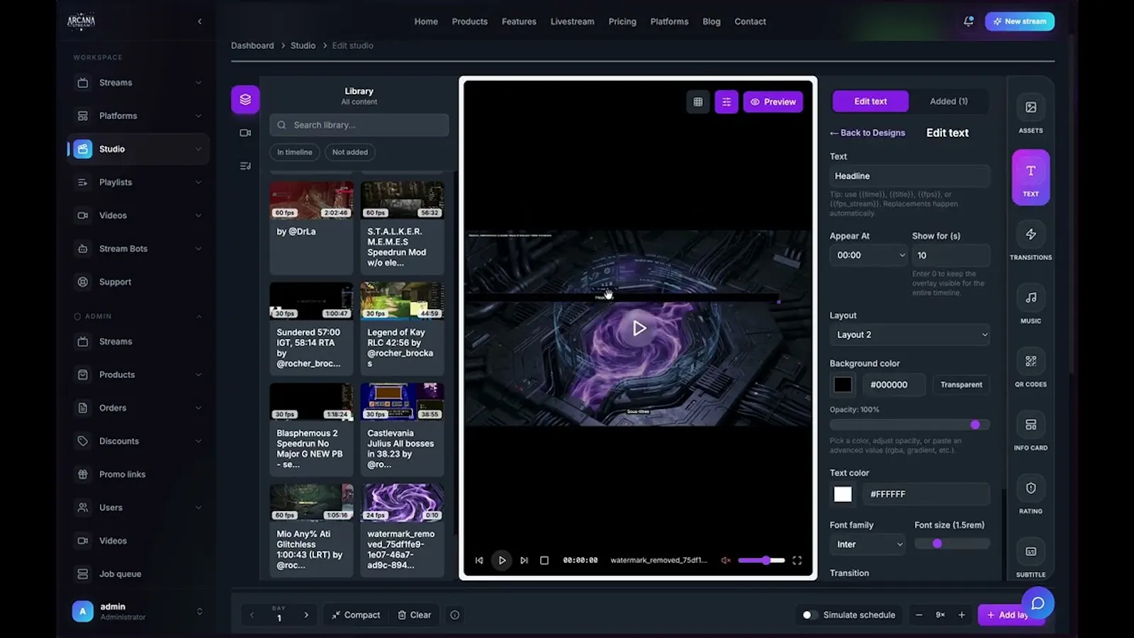Click the play button in player controls
This screenshot has width=1134, height=638.
(502, 560)
